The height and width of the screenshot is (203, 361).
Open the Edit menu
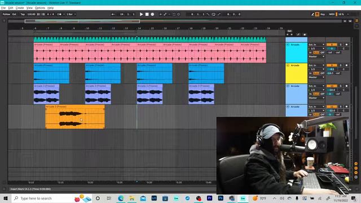click(x=11, y=8)
